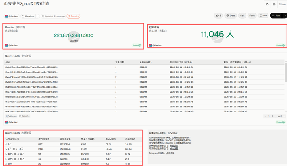The width and height of the screenshot is (287, 166).
Task: Sort by 地址占比% column header
Action: coord(111,139)
